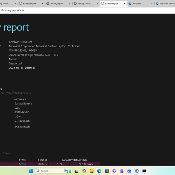This screenshot has height=175, width=175.
Task: Launch Copilot from the taskbar
Action: tap(84, 171)
